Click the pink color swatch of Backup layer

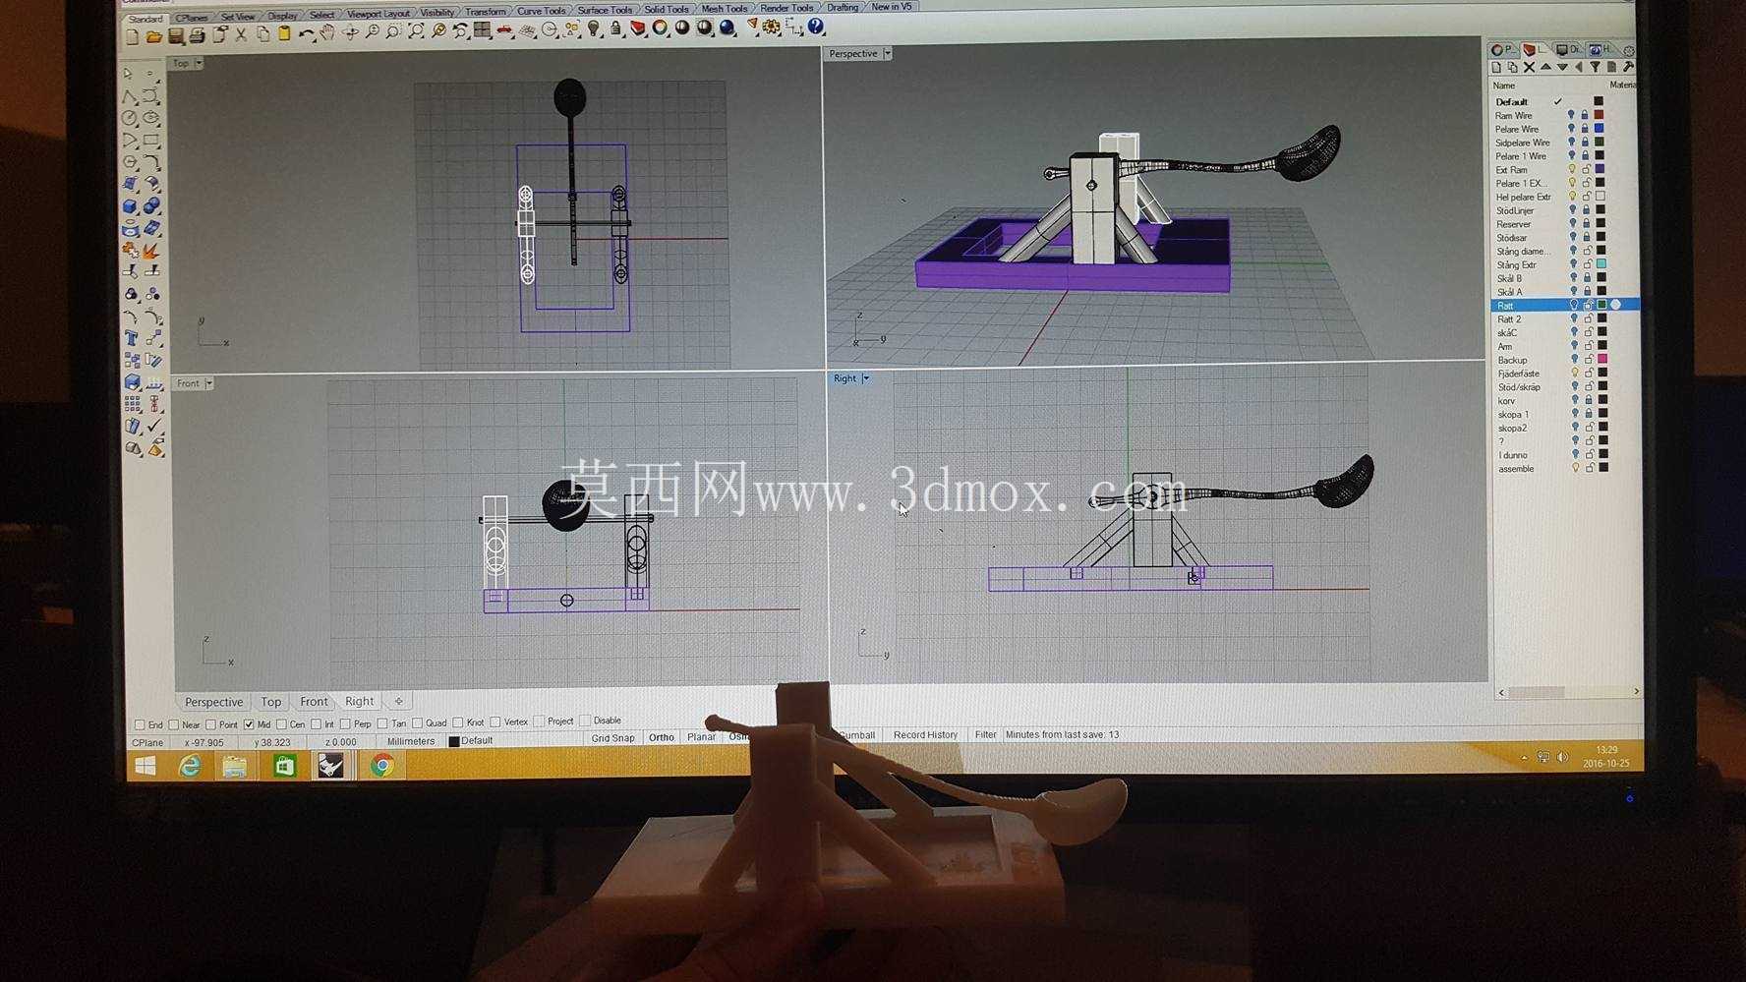1601,360
